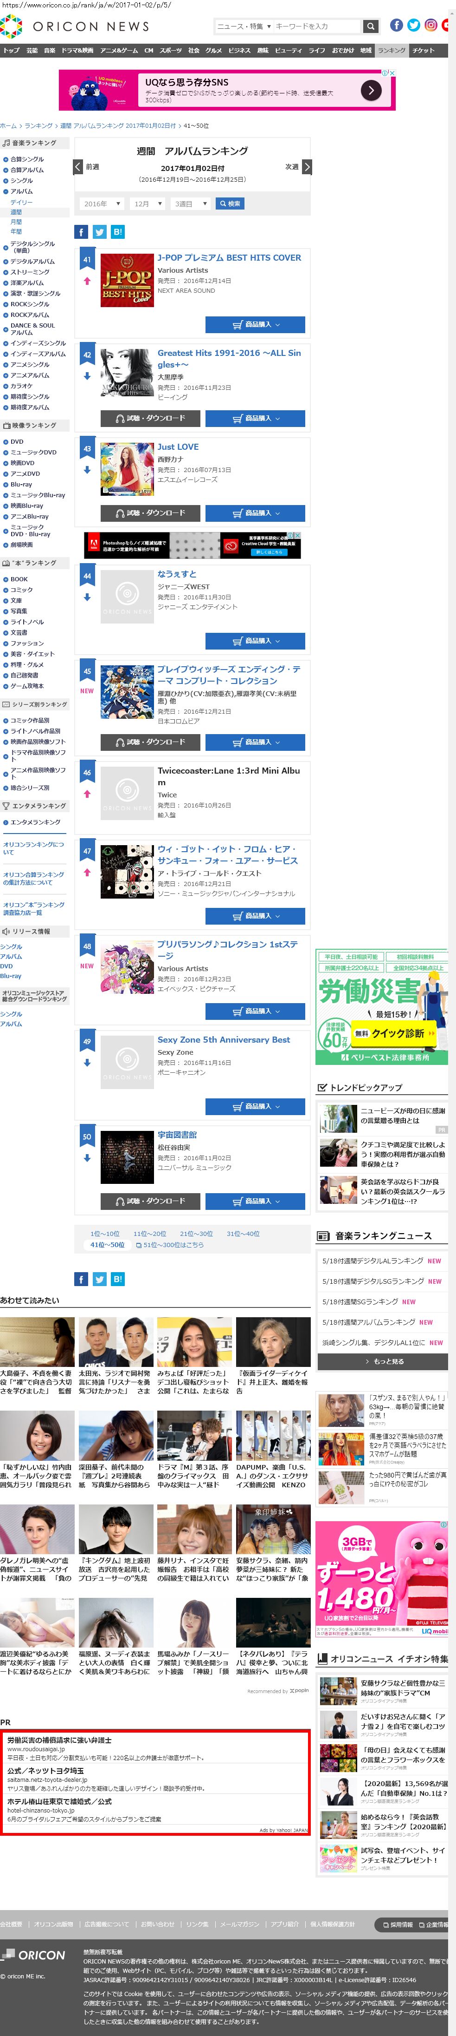
Task: Open the 2016年 year dropdown
Action: 102,204
